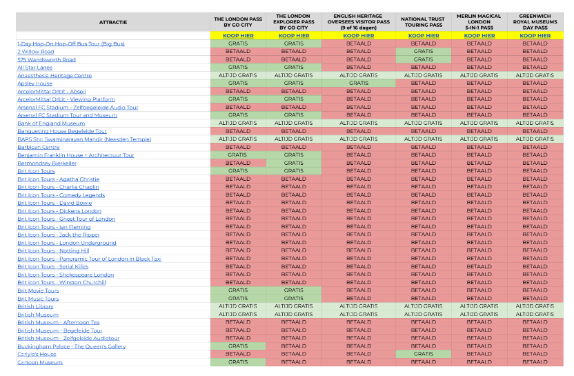Viewport: 574px width, 376px height.
Task: Open the Brit Music Tours link
Action: [x=38, y=299]
